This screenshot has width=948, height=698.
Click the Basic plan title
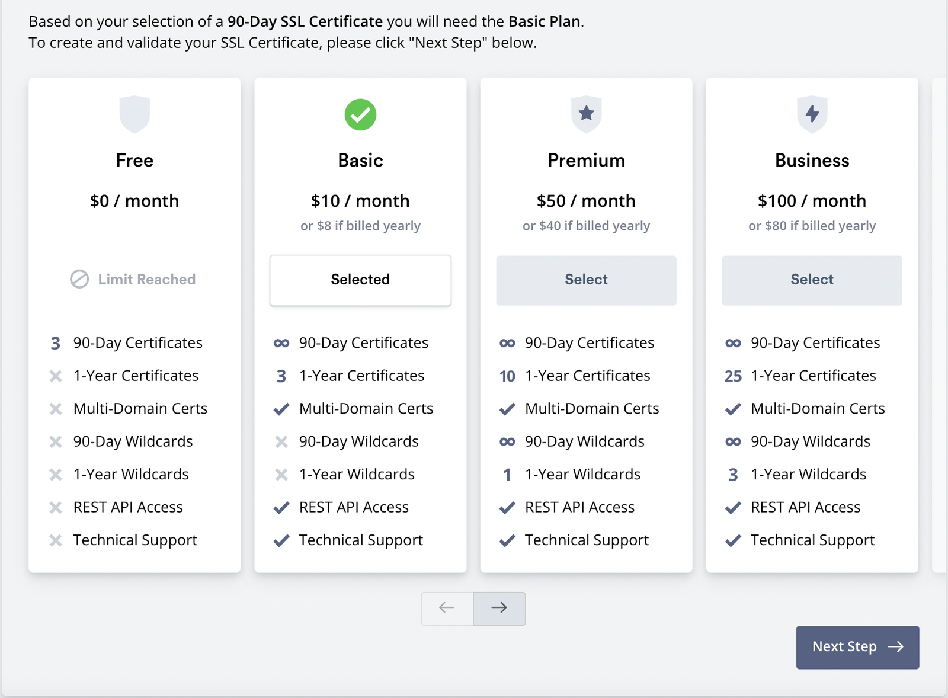pos(360,161)
